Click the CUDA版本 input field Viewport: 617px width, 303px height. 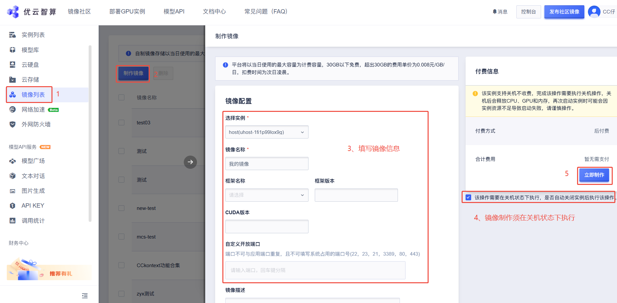[x=267, y=227]
